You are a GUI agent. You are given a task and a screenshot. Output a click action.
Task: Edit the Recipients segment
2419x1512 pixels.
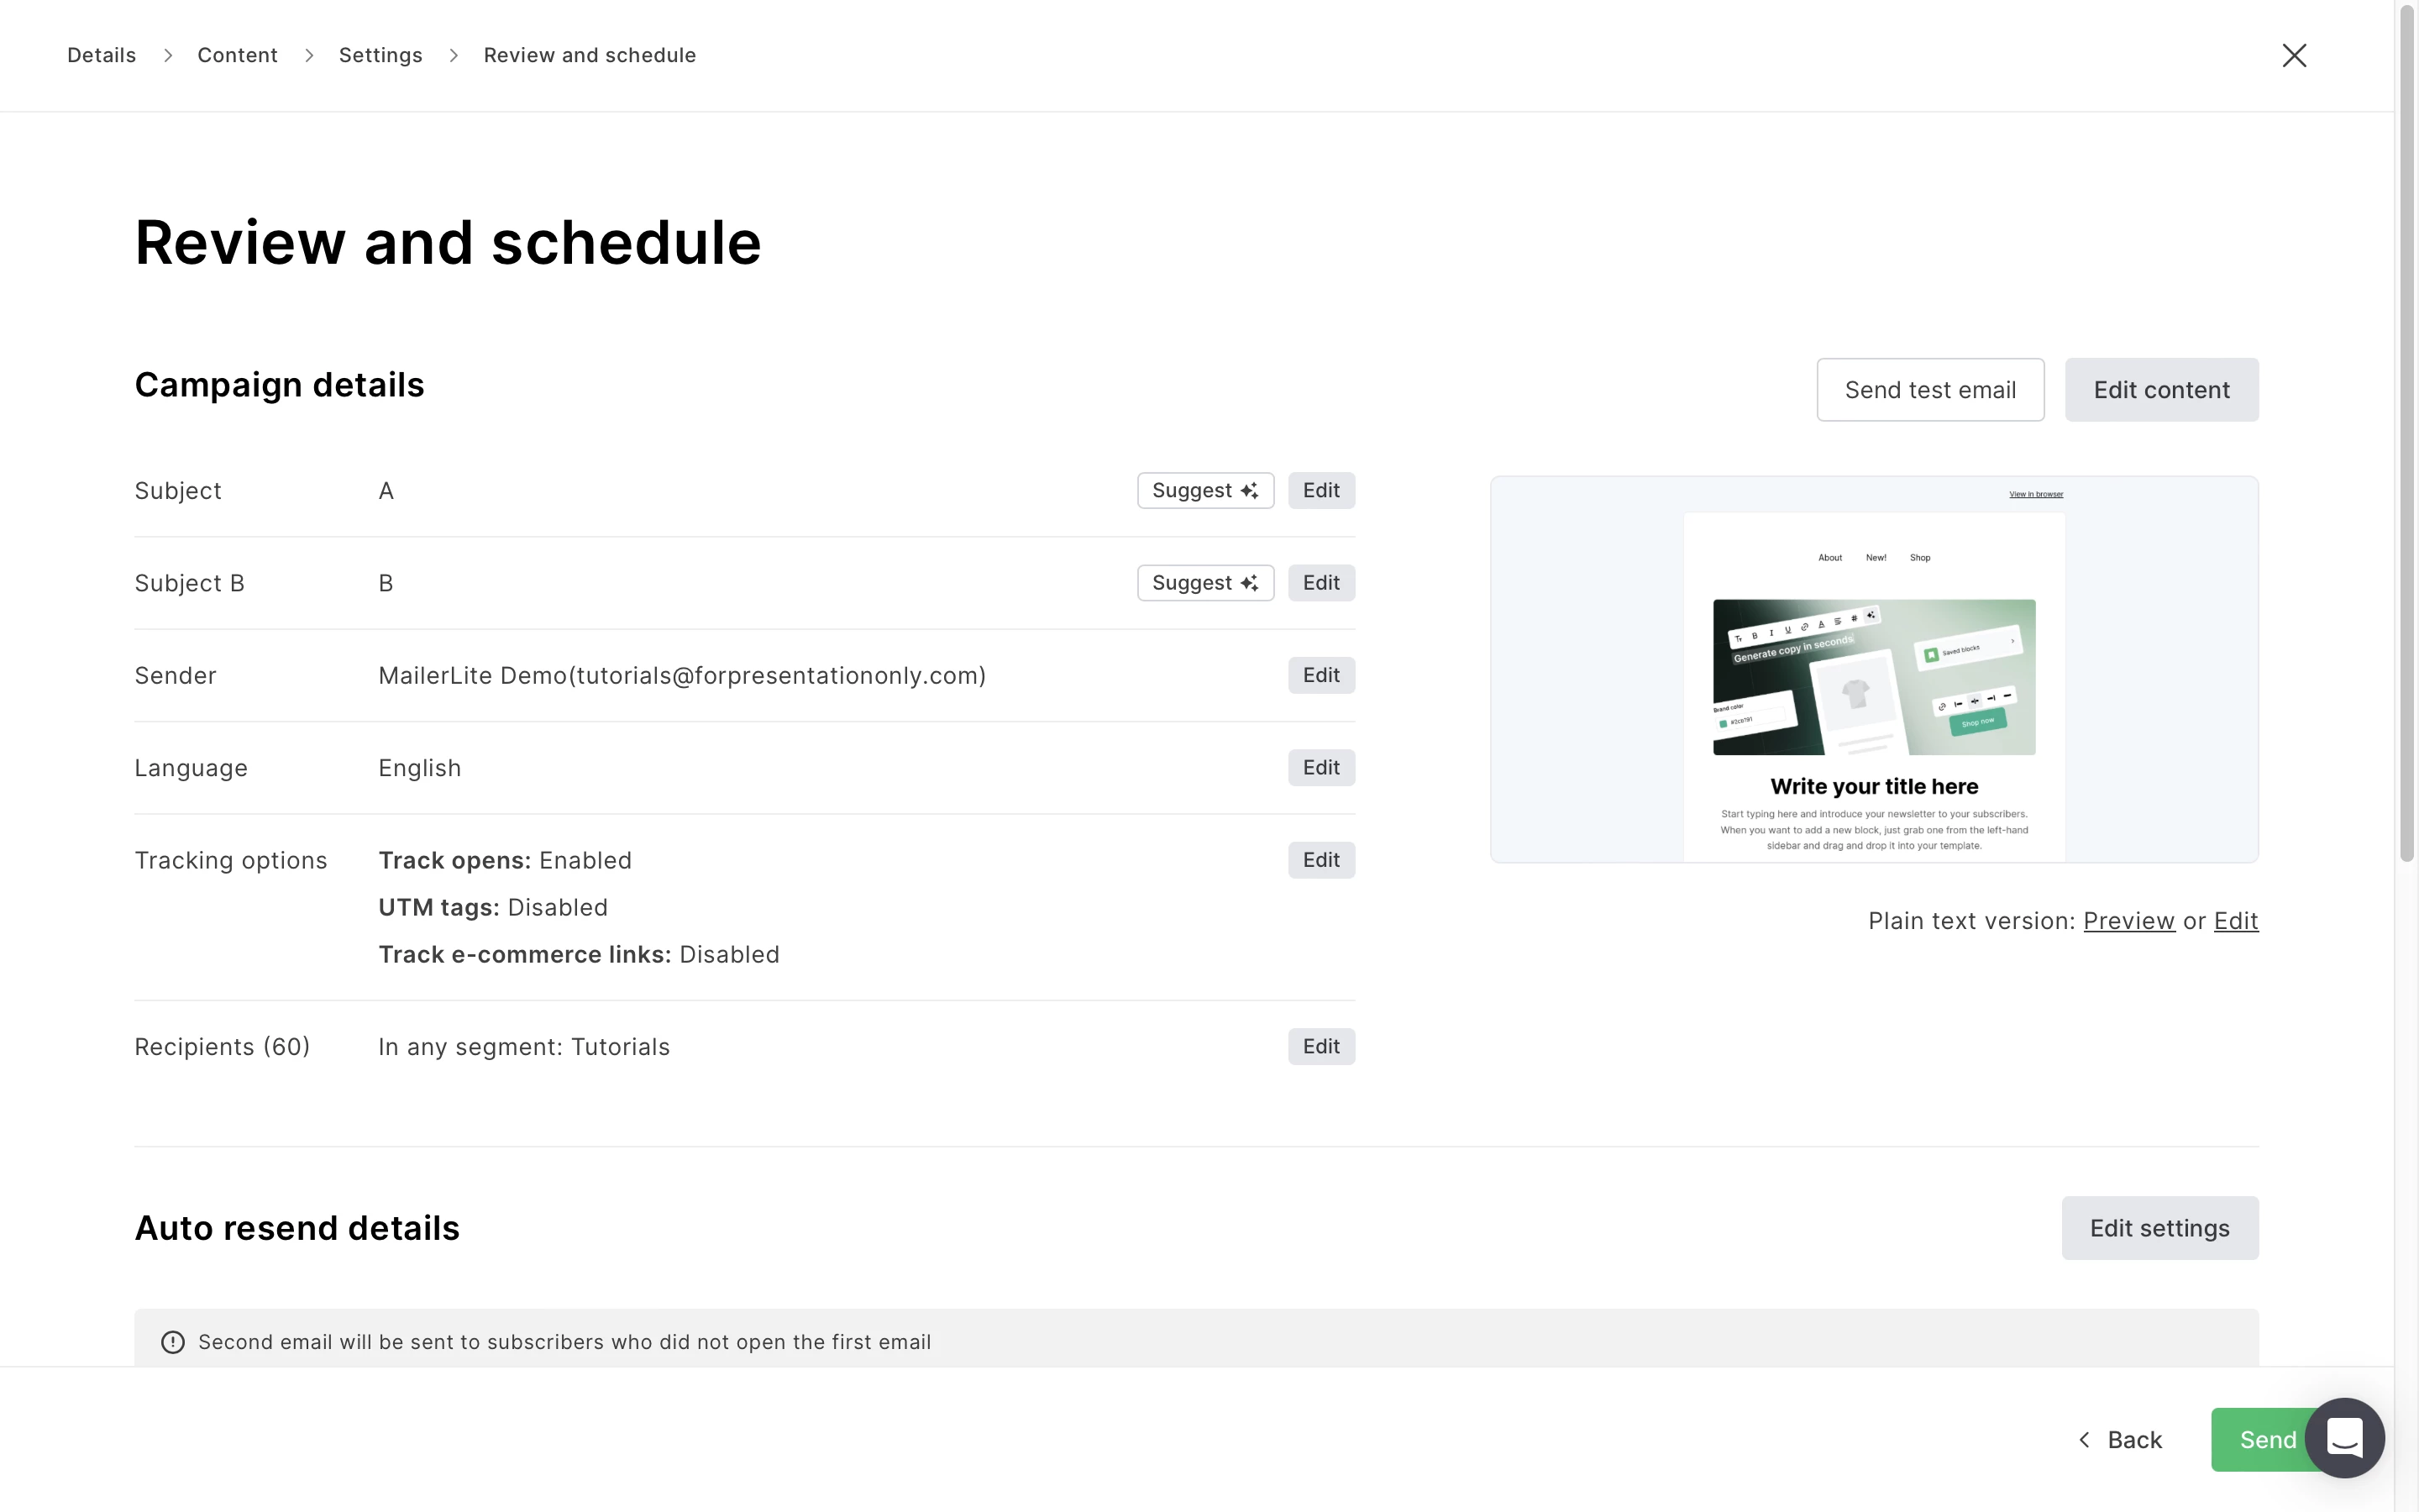(x=1320, y=1047)
